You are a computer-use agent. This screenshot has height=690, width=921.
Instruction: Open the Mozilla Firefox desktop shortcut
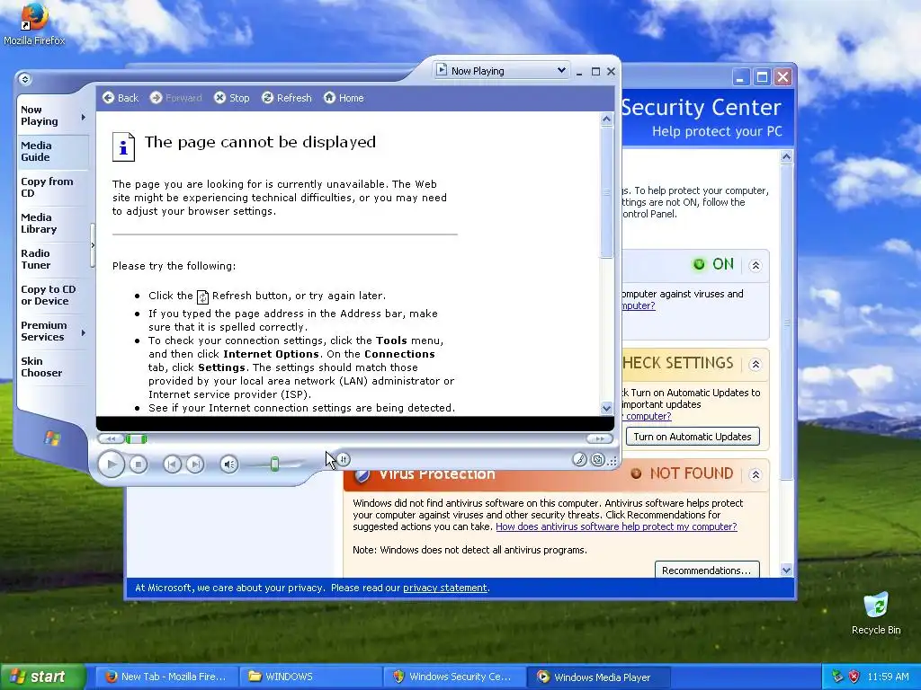[x=34, y=24]
